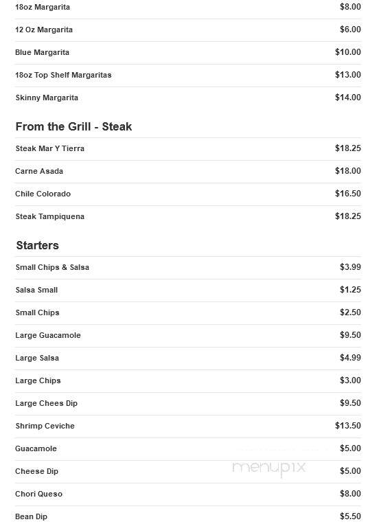392x524 pixels.
Task: Click the From the Grill - Steak heading
Action: coord(73,126)
